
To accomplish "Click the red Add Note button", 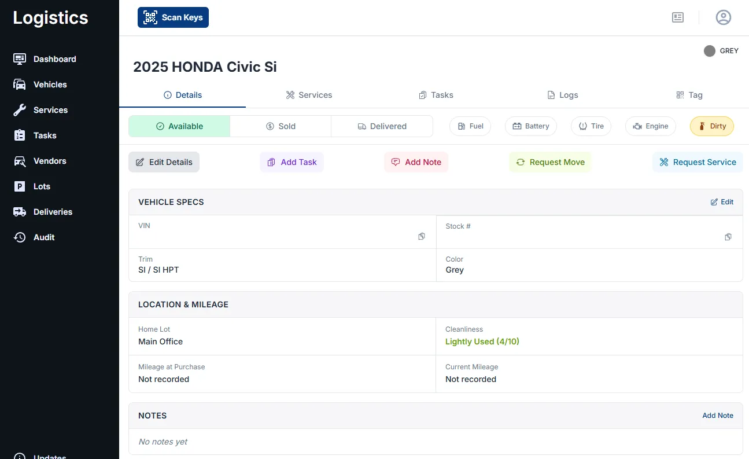I will [x=416, y=162].
